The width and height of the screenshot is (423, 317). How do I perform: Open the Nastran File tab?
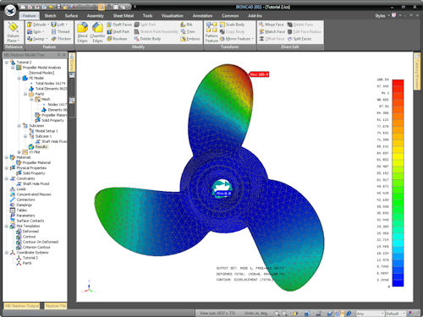(56, 306)
